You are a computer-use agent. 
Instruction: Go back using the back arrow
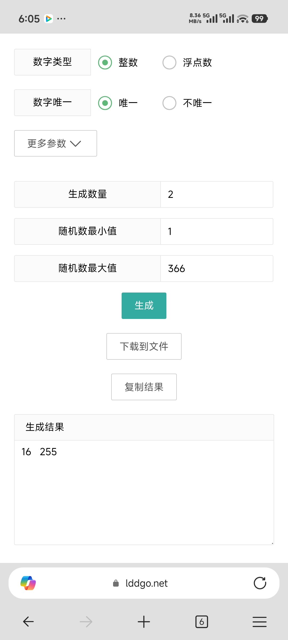[x=28, y=622]
